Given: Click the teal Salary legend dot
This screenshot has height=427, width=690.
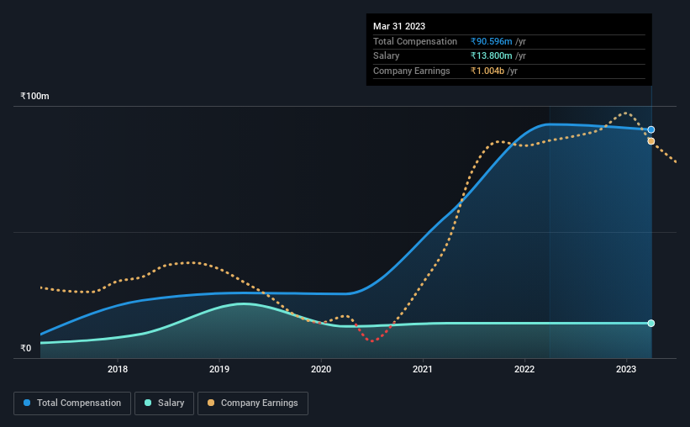Looking at the screenshot, I should pos(148,403).
